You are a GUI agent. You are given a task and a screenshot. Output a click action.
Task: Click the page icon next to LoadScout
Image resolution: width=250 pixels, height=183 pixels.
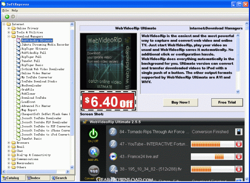(x=18, y=102)
